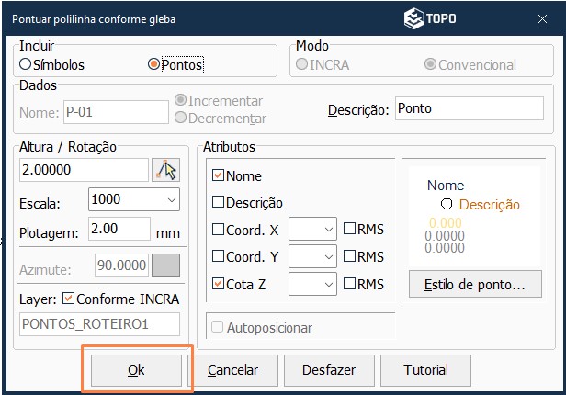Screen dimensions: 566x395
Task: Toggle RMS checkbox for Coord. Y
Action: (x=349, y=256)
